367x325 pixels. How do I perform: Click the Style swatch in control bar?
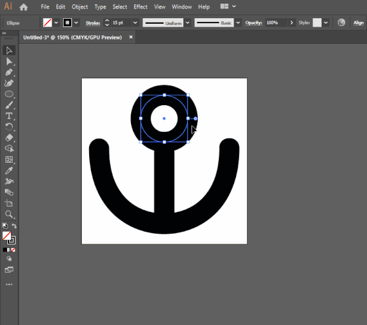(317, 22)
